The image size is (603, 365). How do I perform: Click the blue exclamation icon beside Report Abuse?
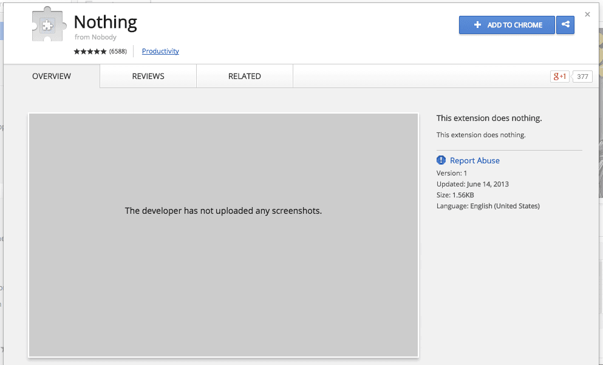click(441, 160)
